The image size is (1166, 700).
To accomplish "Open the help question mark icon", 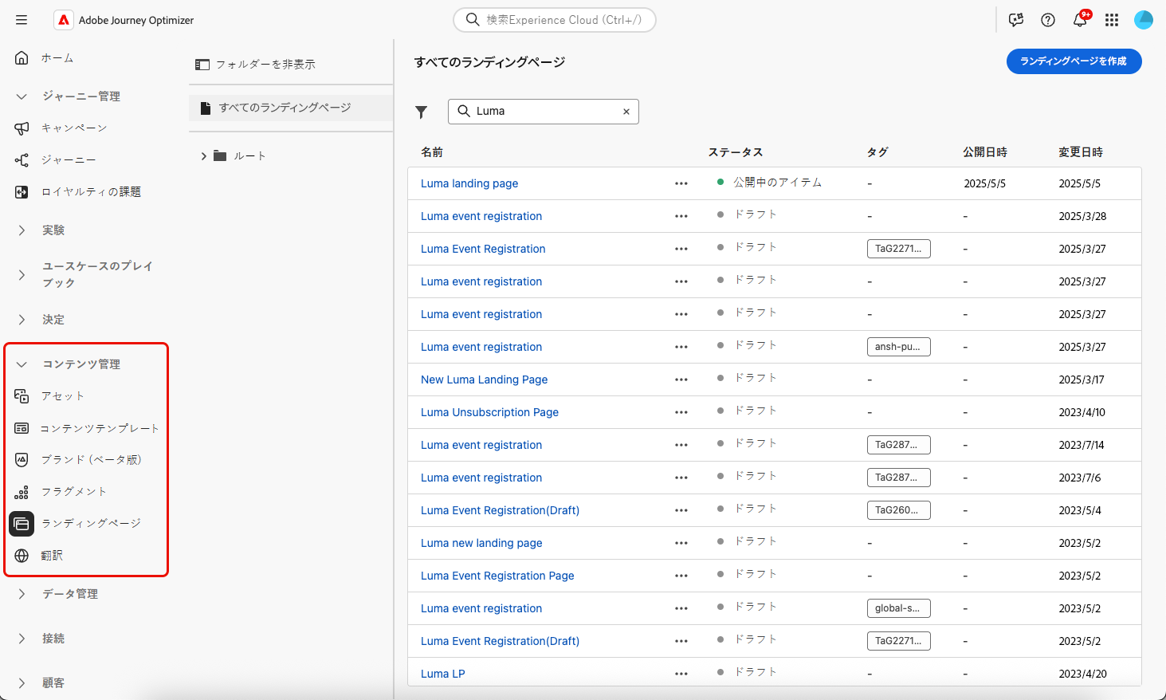I will [x=1048, y=20].
